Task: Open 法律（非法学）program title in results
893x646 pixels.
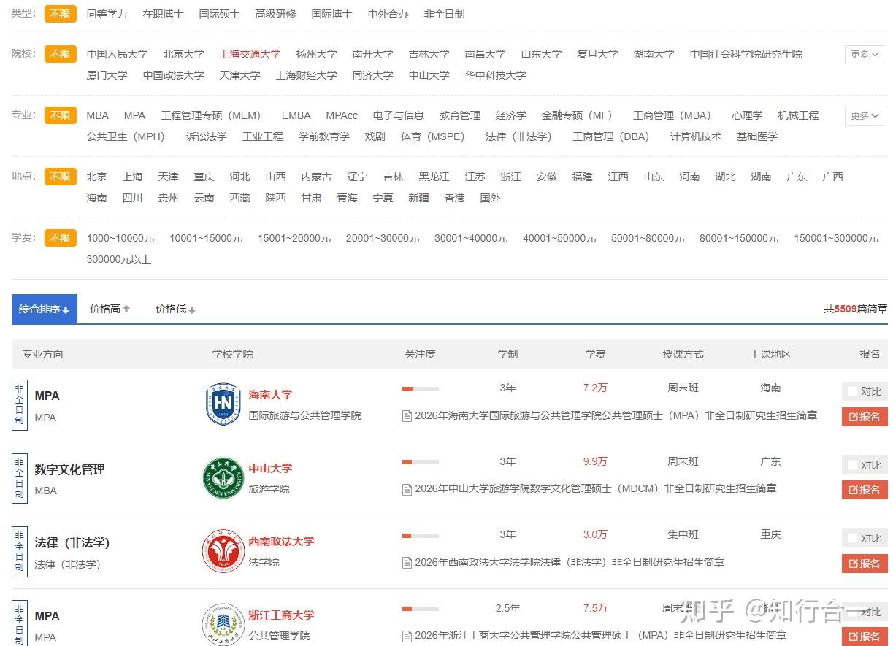Action: click(x=72, y=543)
